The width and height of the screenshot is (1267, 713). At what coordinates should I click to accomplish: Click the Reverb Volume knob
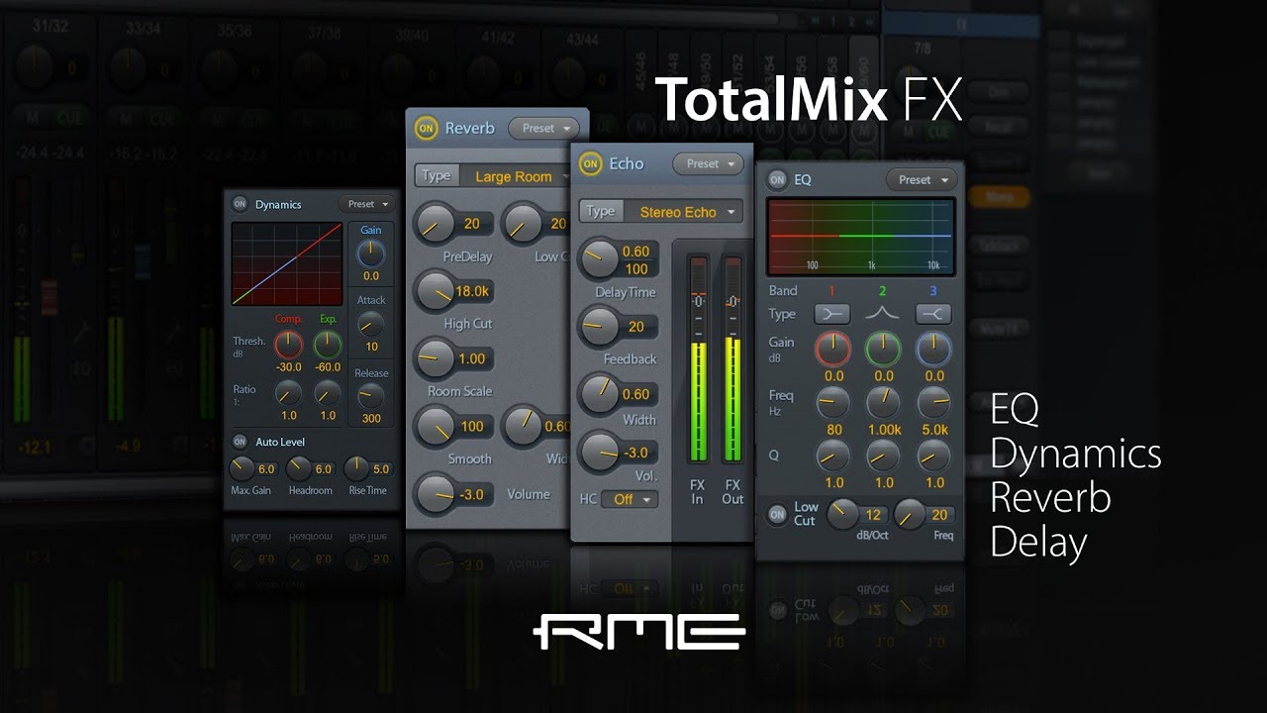(434, 493)
